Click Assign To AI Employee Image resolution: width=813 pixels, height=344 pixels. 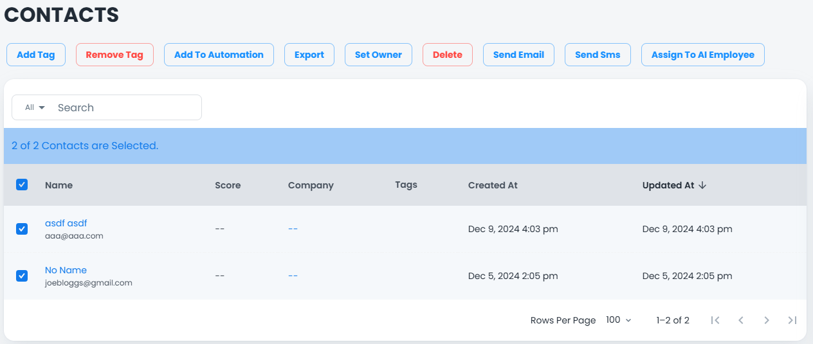[x=702, y=55]
